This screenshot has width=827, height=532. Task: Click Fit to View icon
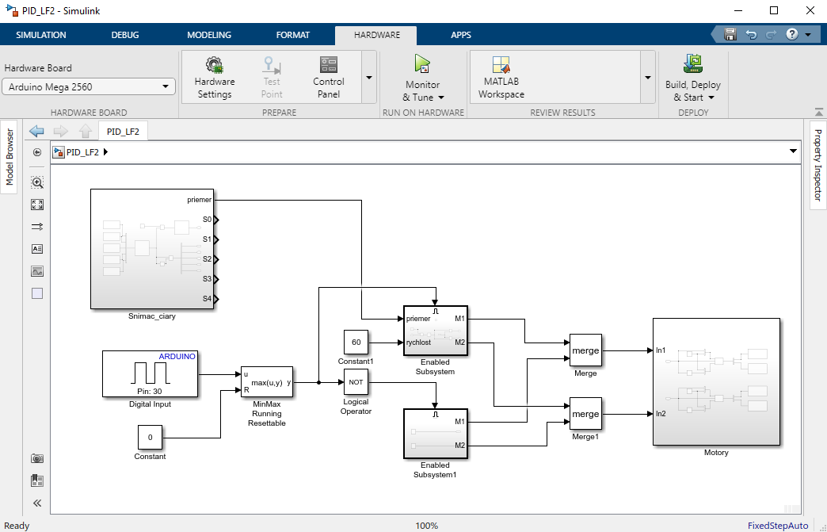pyautogui.click(x=37, y=205)
